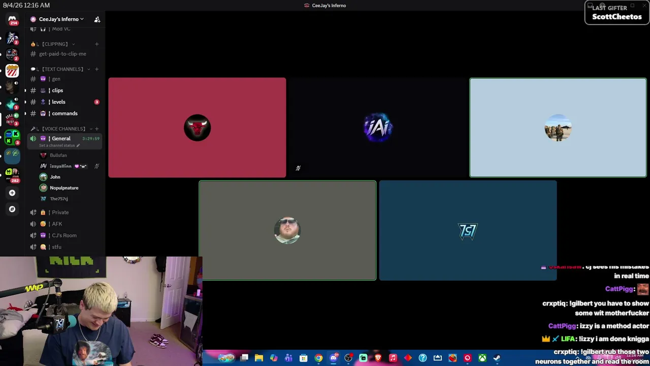Select The757cj in the voice member list

[70, 199]
